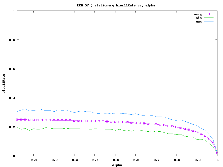Click the x-axis tick label 0.1
Screen dimensions: 223x167
point(34,160)
